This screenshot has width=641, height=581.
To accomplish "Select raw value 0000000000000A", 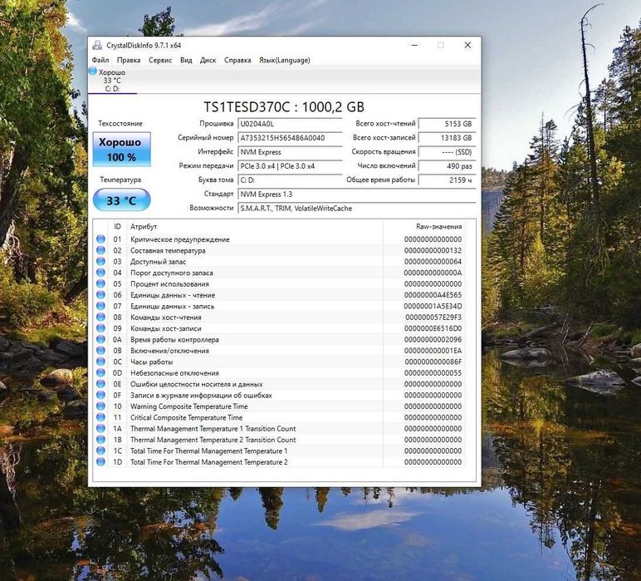I will click(x=433, y=273).
